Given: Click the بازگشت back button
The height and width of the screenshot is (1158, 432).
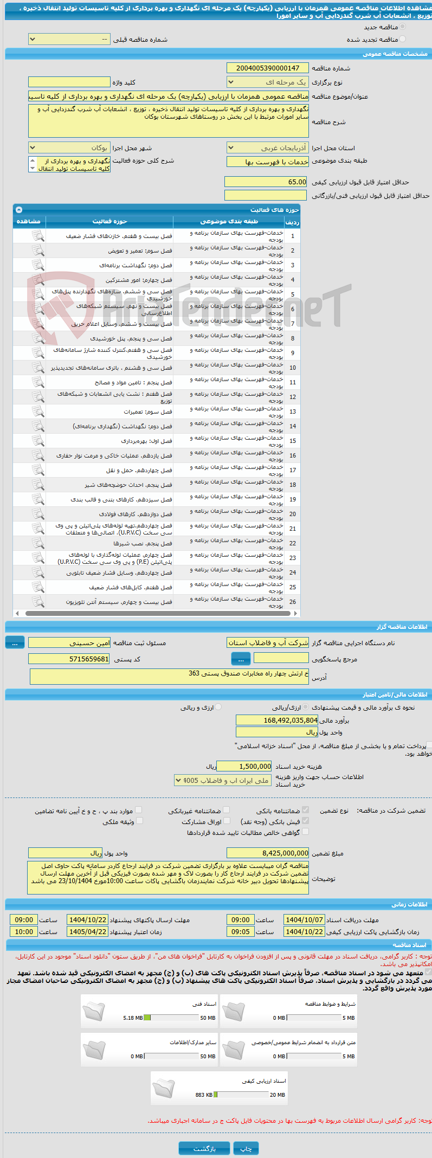Looking at the screenshot, I should click(x=204, y=1148).
